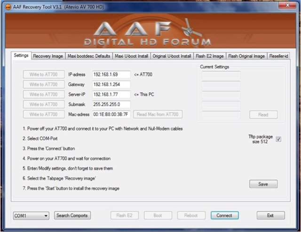This screenshot has height=232, width=301.
Task: Click the Boot button
Action: pos(158,215)
